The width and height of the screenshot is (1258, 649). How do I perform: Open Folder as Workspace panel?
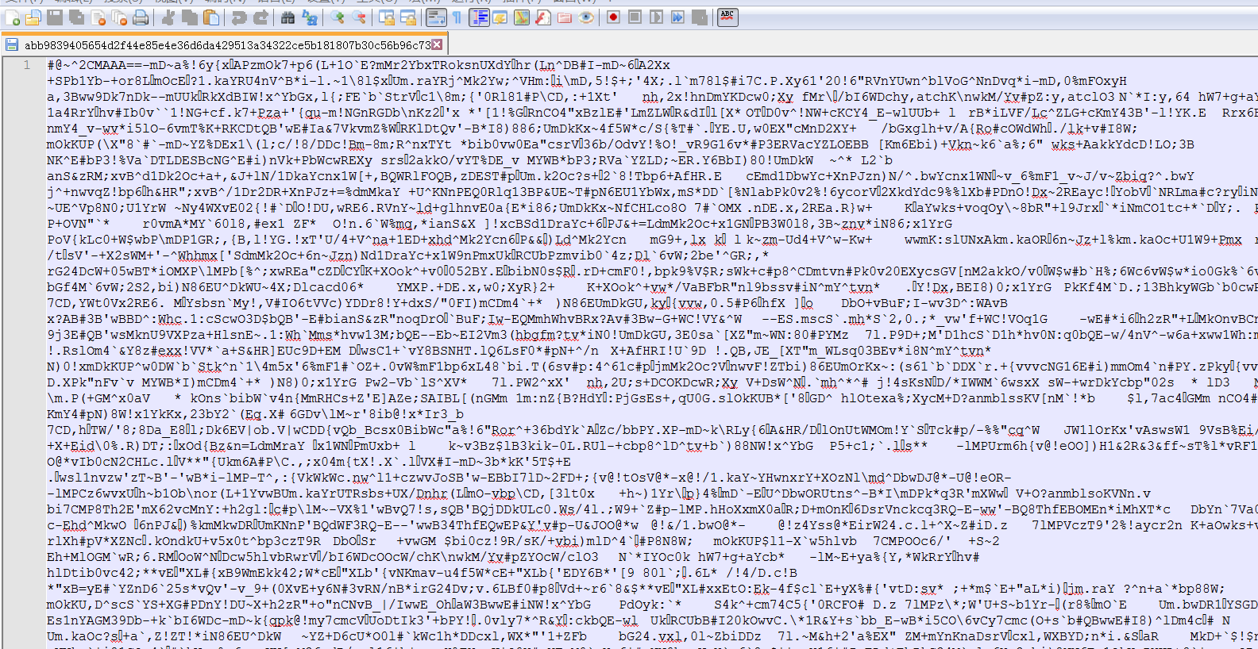565,17
